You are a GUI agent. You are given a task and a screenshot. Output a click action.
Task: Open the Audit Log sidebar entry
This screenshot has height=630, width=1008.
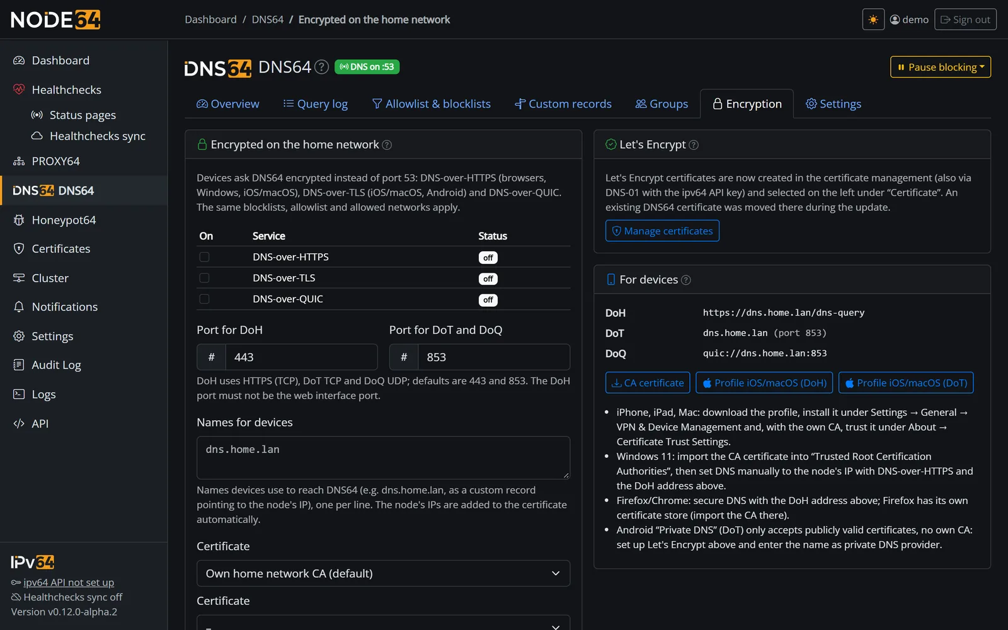(84, 365)
